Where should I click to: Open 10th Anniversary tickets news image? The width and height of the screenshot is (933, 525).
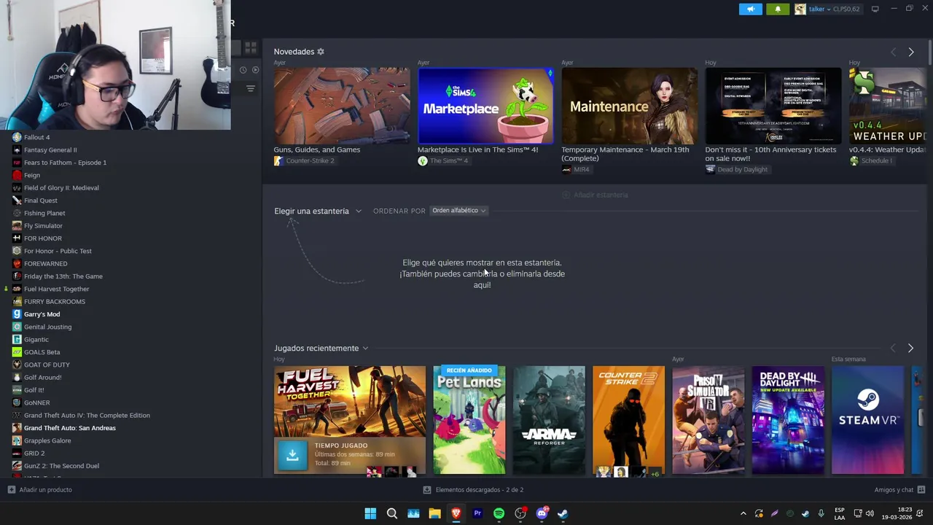click(x=773, y=106)
